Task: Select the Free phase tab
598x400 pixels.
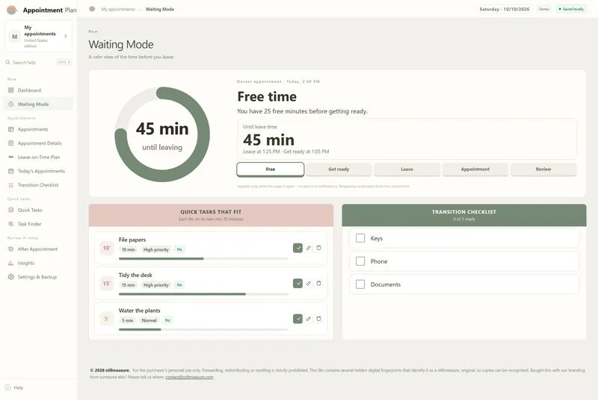Action: (271, 169)
